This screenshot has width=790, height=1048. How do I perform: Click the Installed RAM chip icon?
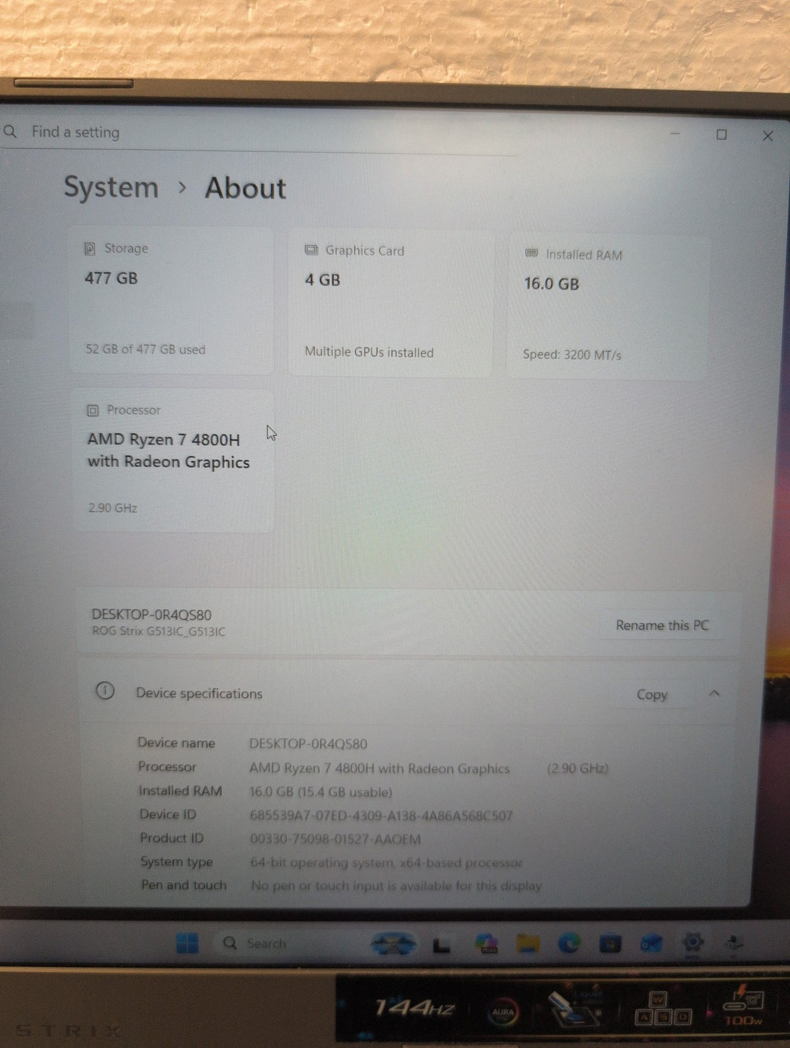coord(531,253)
